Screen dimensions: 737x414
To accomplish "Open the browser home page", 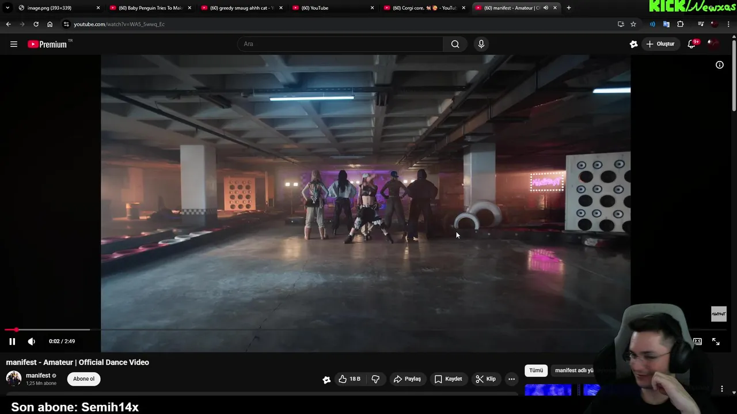I will (x=50, y=24).
